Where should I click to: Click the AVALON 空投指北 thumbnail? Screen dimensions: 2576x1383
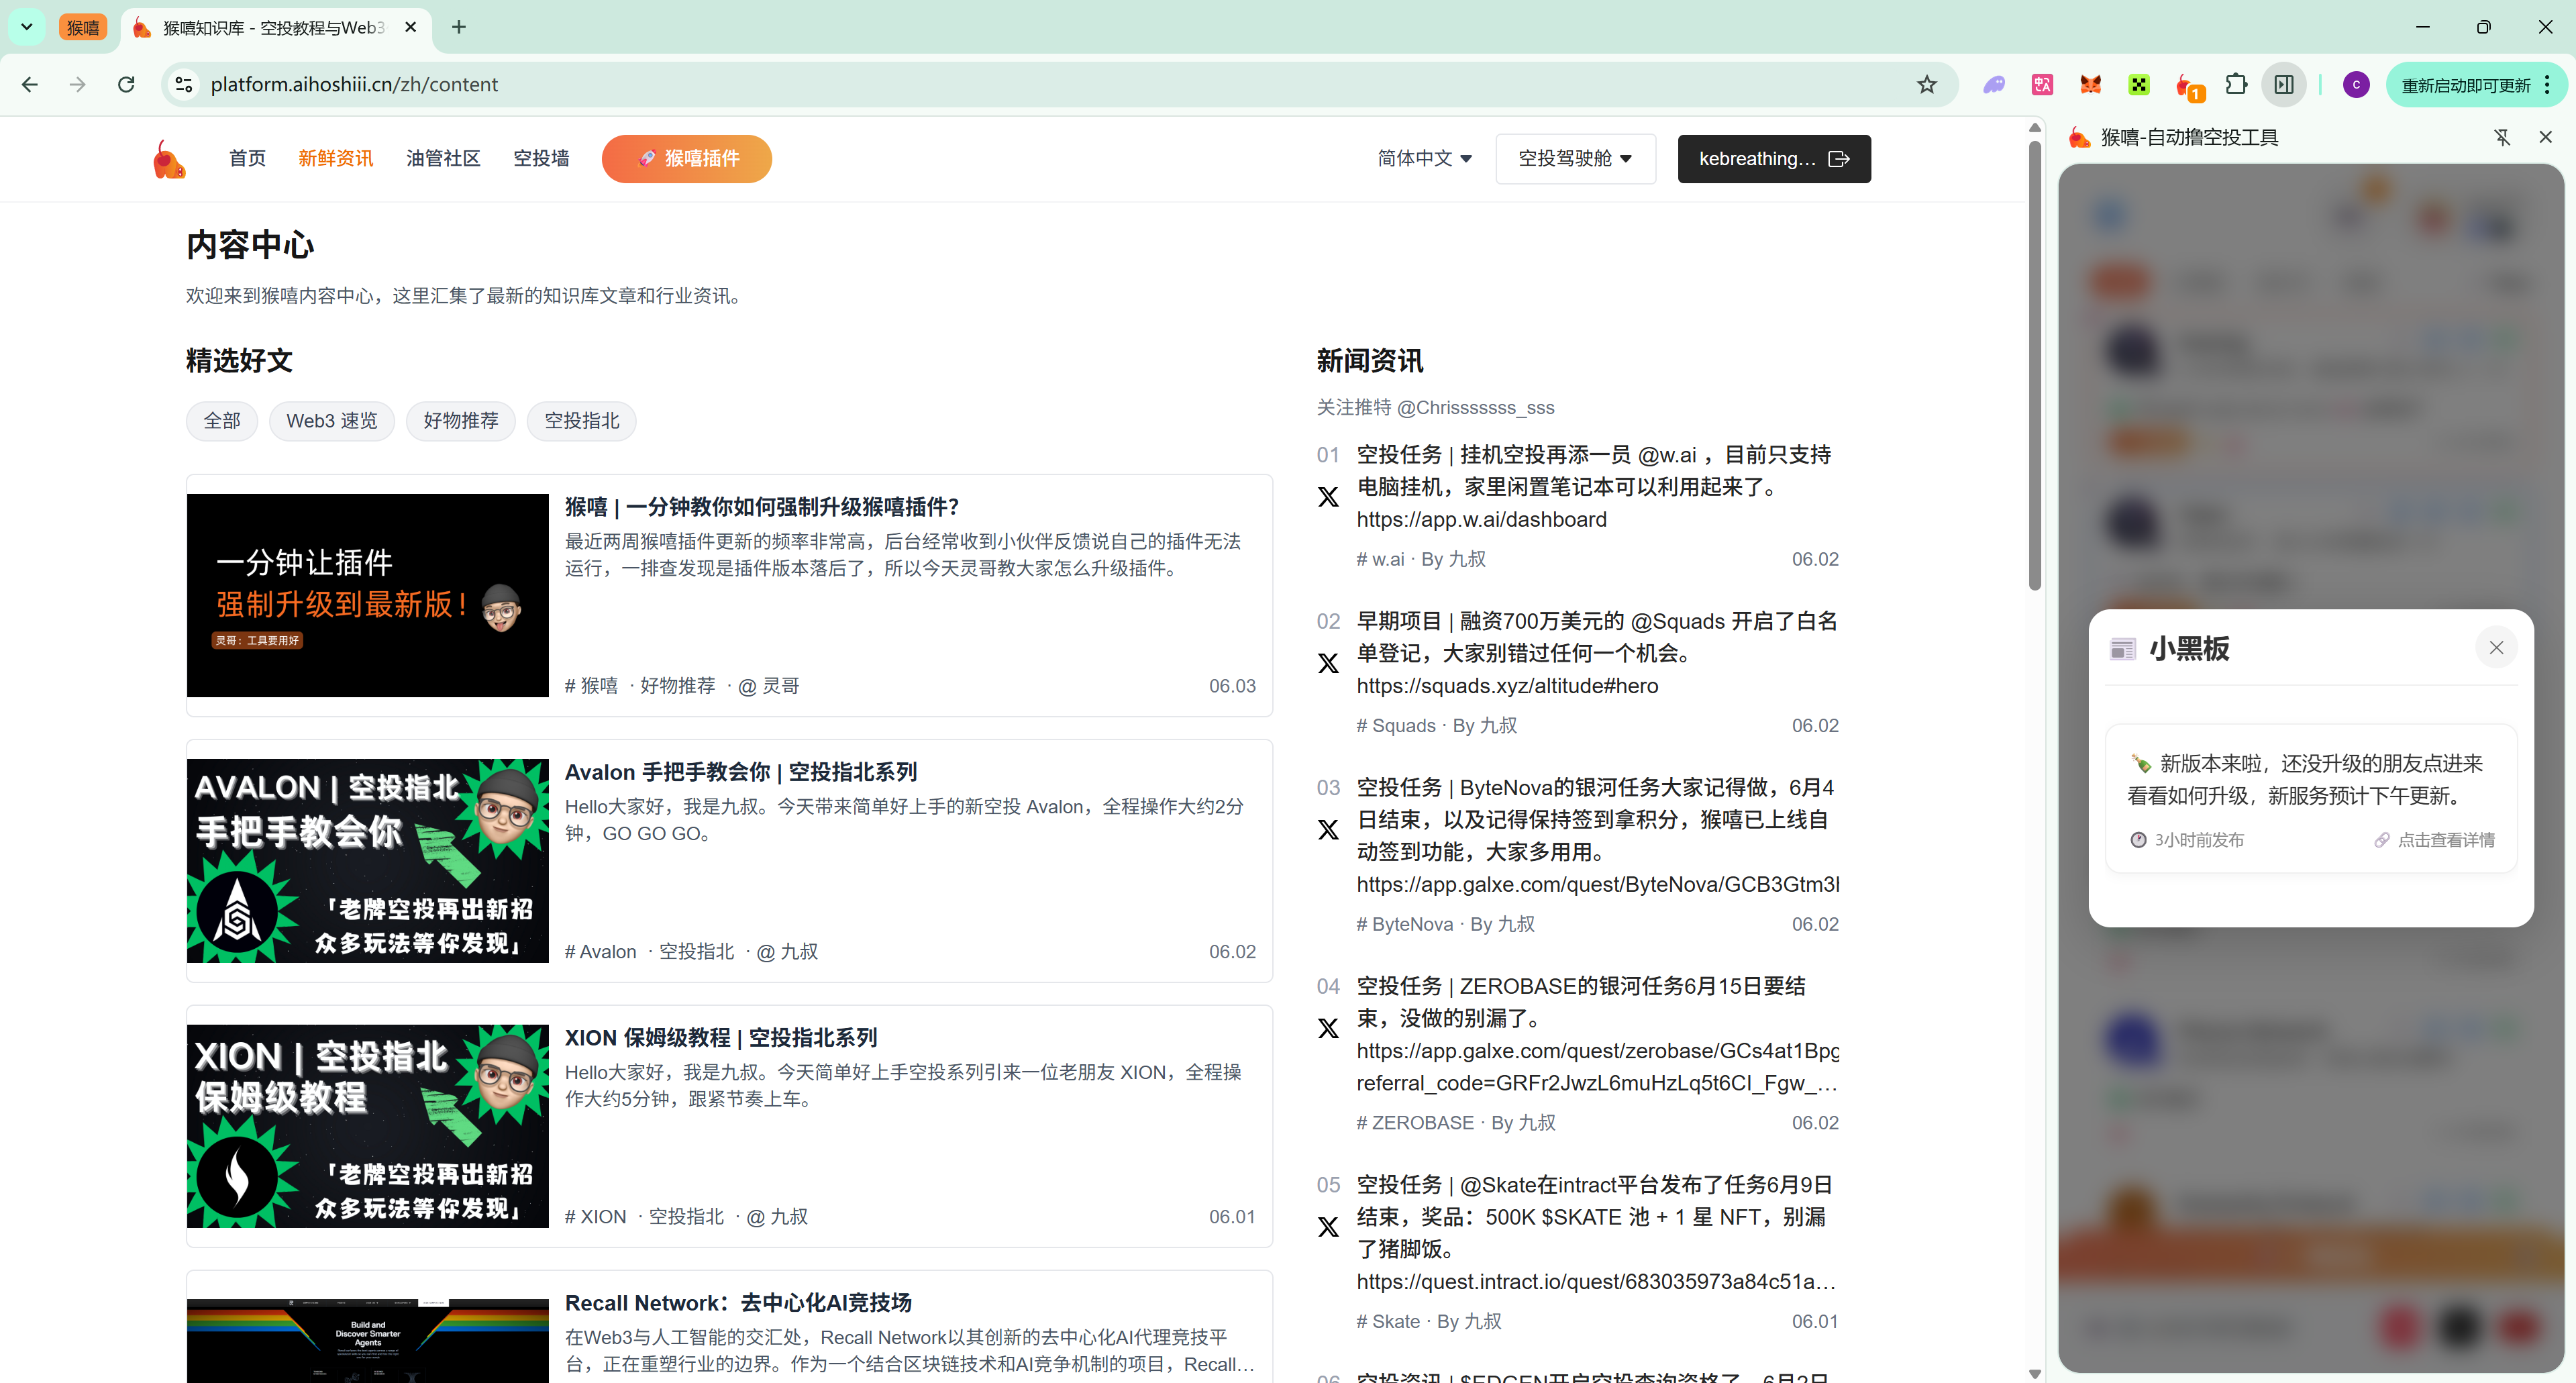point(368,861)
